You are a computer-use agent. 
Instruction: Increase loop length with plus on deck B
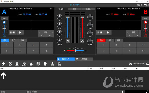pos(140,32)
